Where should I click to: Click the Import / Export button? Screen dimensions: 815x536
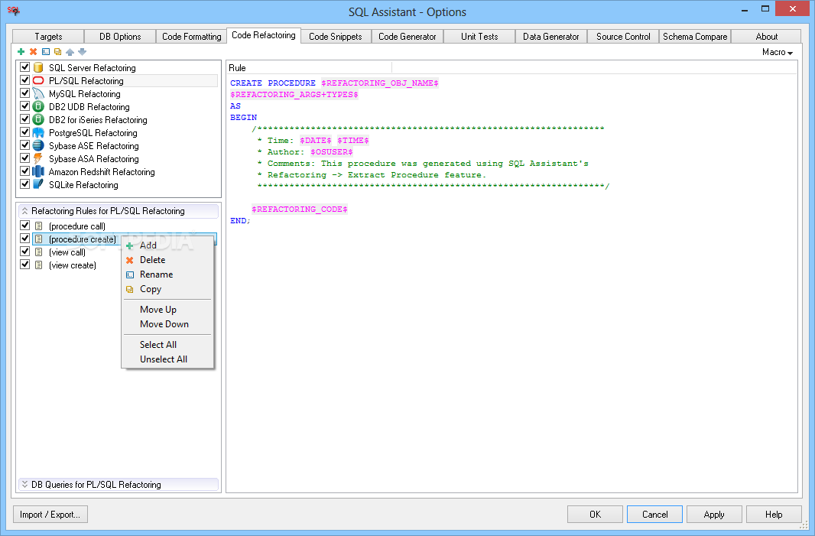point(50,515)
